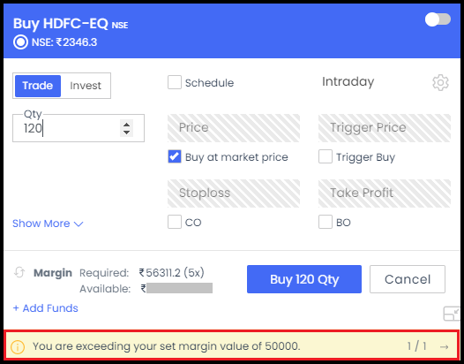Increase quantity with the up stepper arrow

tap(127, 125)
